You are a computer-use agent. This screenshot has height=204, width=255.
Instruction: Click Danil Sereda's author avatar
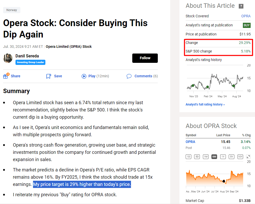pyautogui.click(x=8, y=58)
